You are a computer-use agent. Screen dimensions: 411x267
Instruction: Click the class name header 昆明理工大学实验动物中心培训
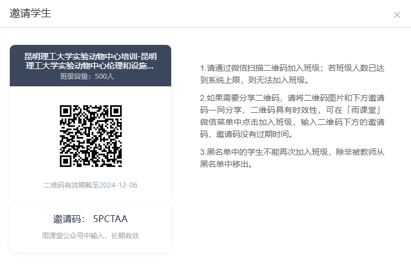(x=91, y=61)
